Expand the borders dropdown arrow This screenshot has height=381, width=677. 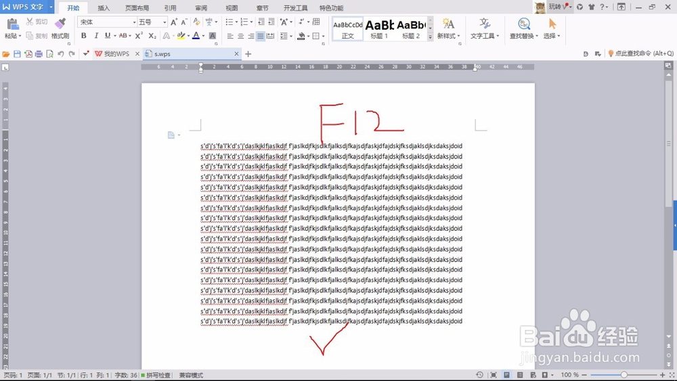(323, 37)
